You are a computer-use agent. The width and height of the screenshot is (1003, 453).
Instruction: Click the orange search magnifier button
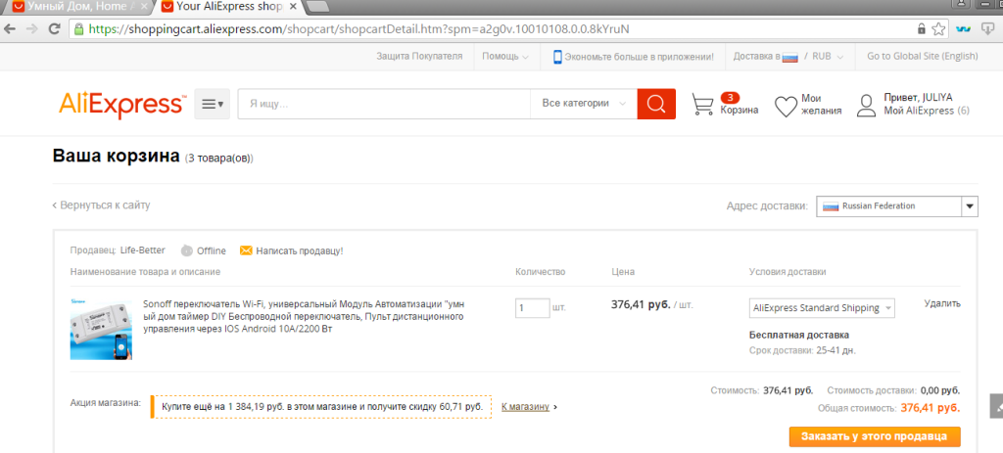click(x=656, y=104)
